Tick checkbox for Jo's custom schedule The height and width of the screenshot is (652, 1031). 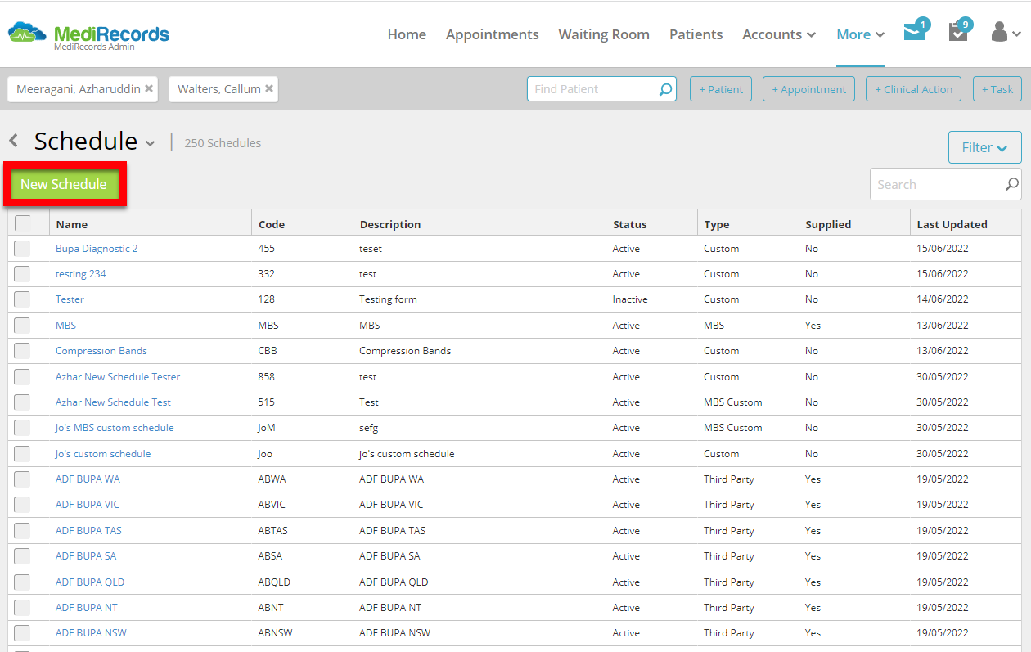22,454
